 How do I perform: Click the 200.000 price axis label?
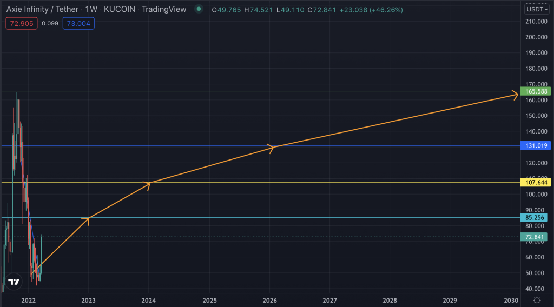pyautogui.click(x=536, y=37)
